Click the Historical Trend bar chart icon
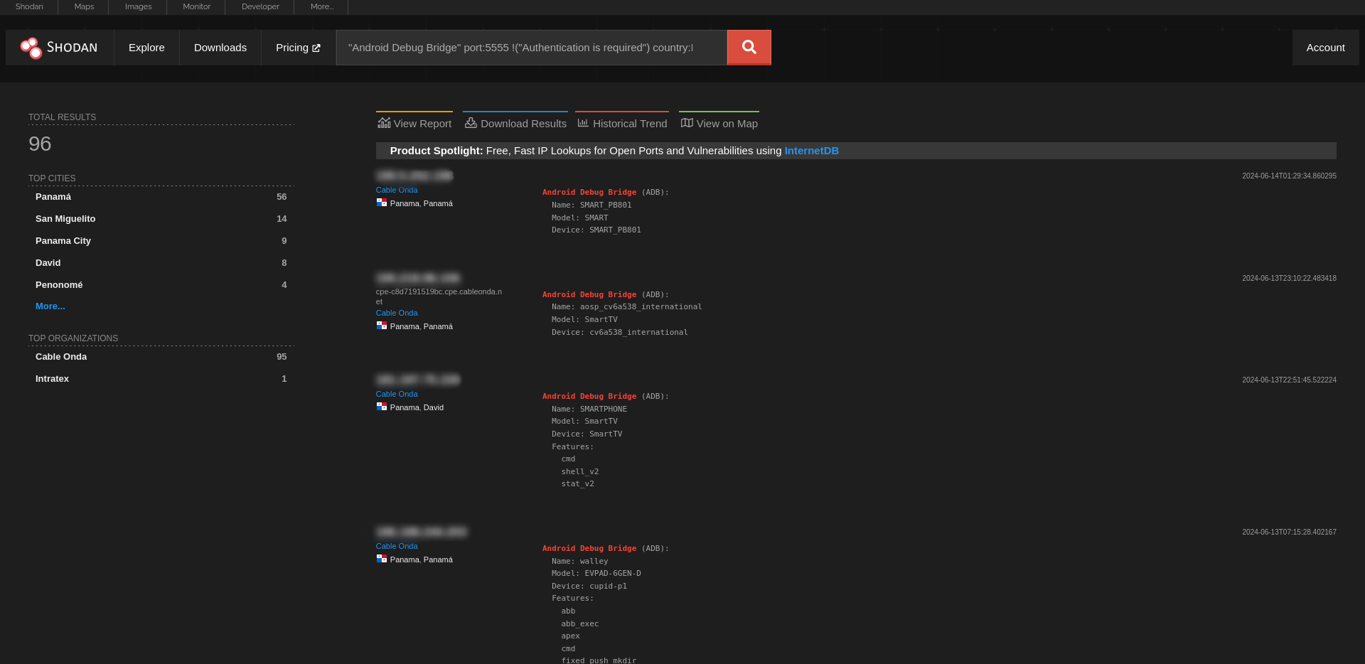 point(583,123)
